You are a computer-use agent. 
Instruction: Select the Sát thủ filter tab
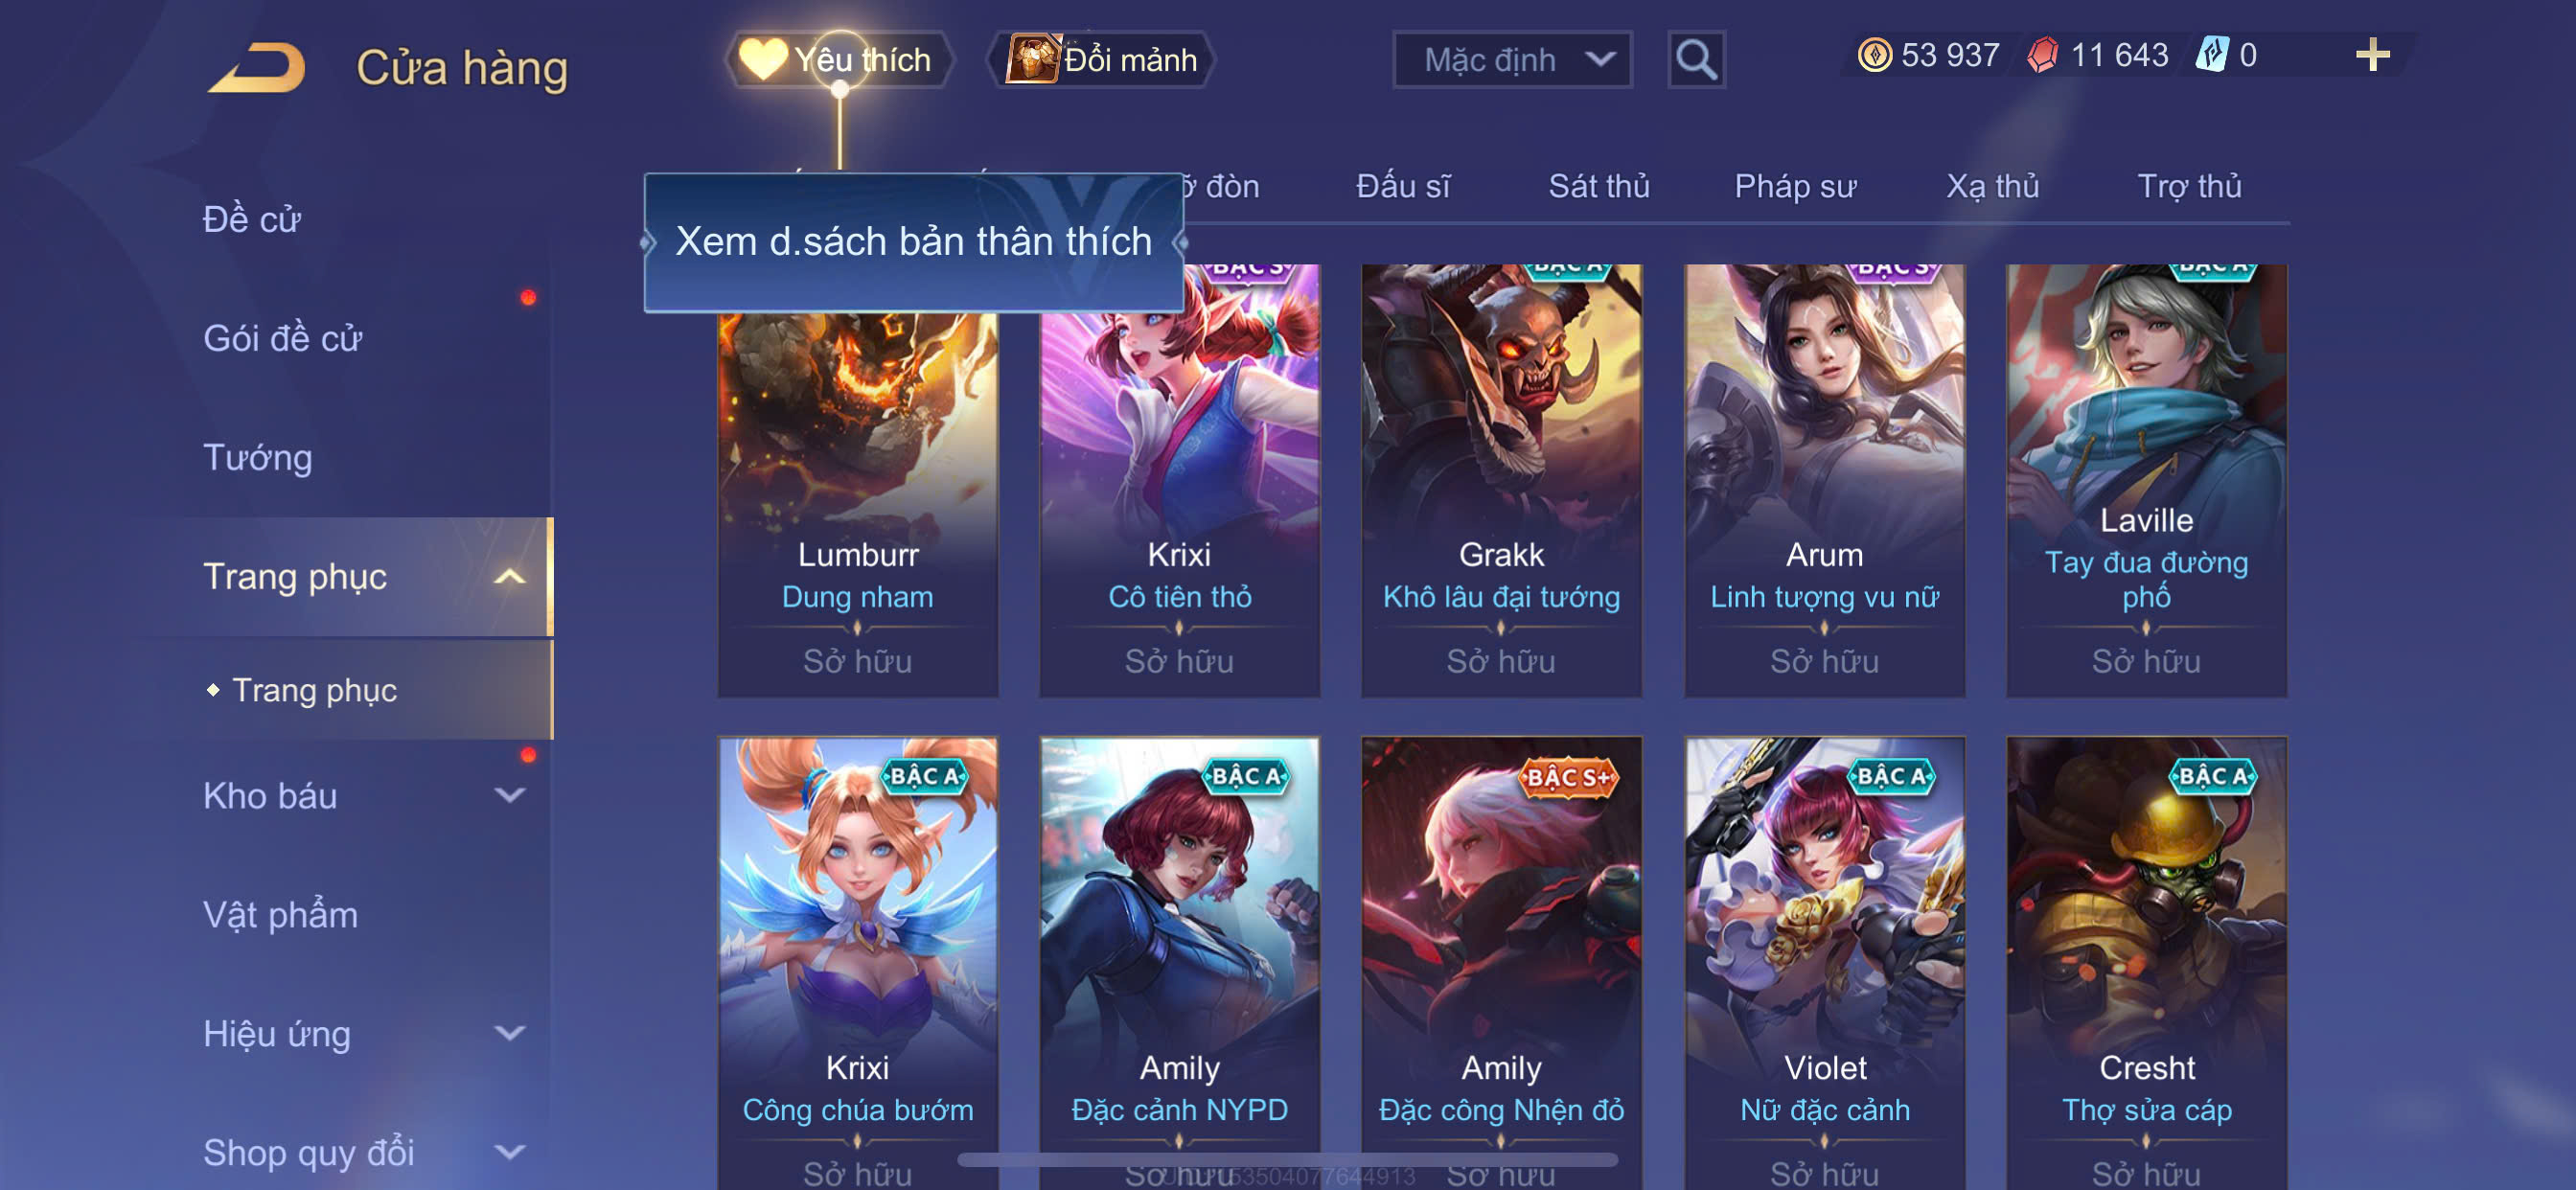[1598, 186]
